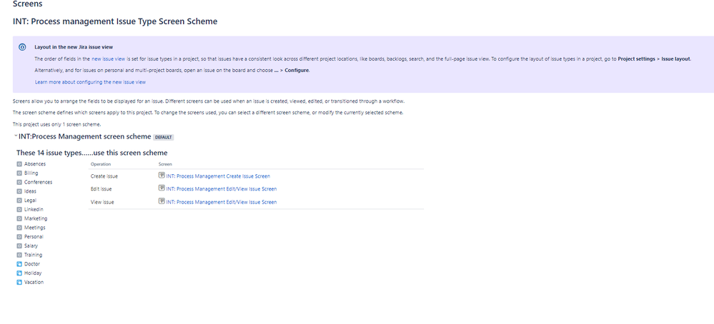Click the 'LinkedIn' issue type label
This screenshot has height=324, width=714.
pyautogui.click(x=34, y=210)
